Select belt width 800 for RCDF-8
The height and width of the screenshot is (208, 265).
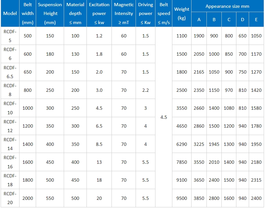coord(28,90)
